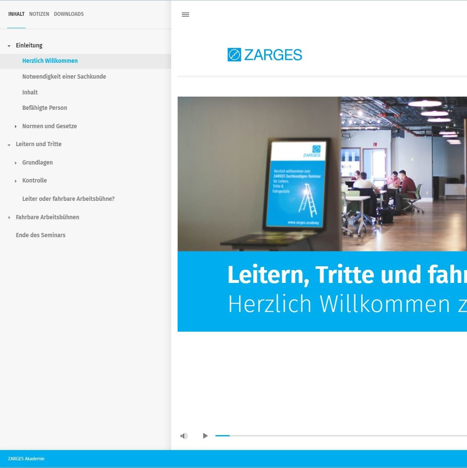
Task: Jump to Ende des Seminars
Action: (41, 235)
